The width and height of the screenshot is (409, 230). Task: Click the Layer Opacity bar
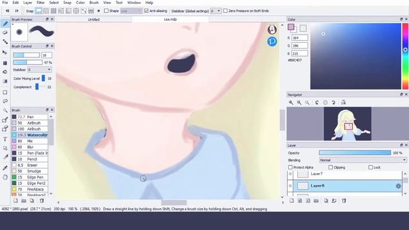point(355,153)
